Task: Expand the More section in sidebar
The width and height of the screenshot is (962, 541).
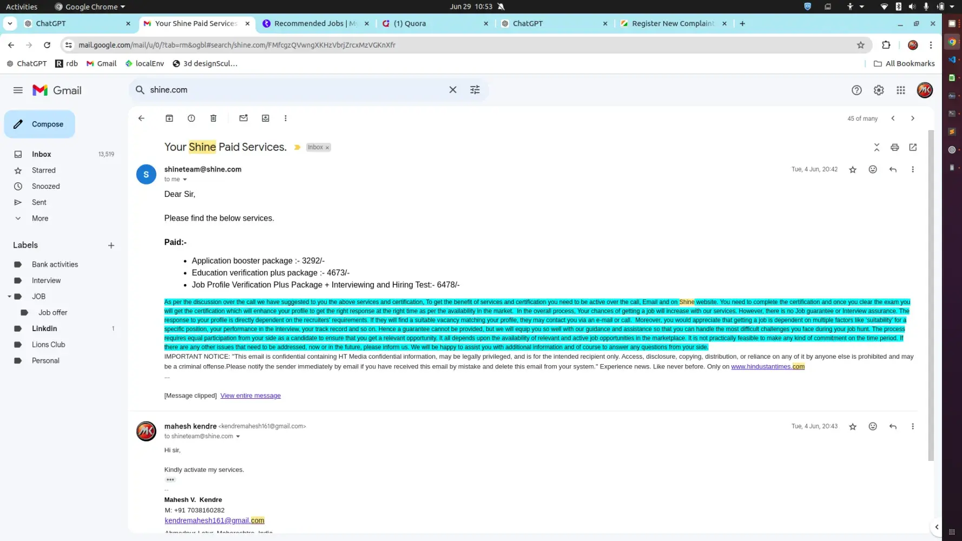Action: (x=39, y=219)
